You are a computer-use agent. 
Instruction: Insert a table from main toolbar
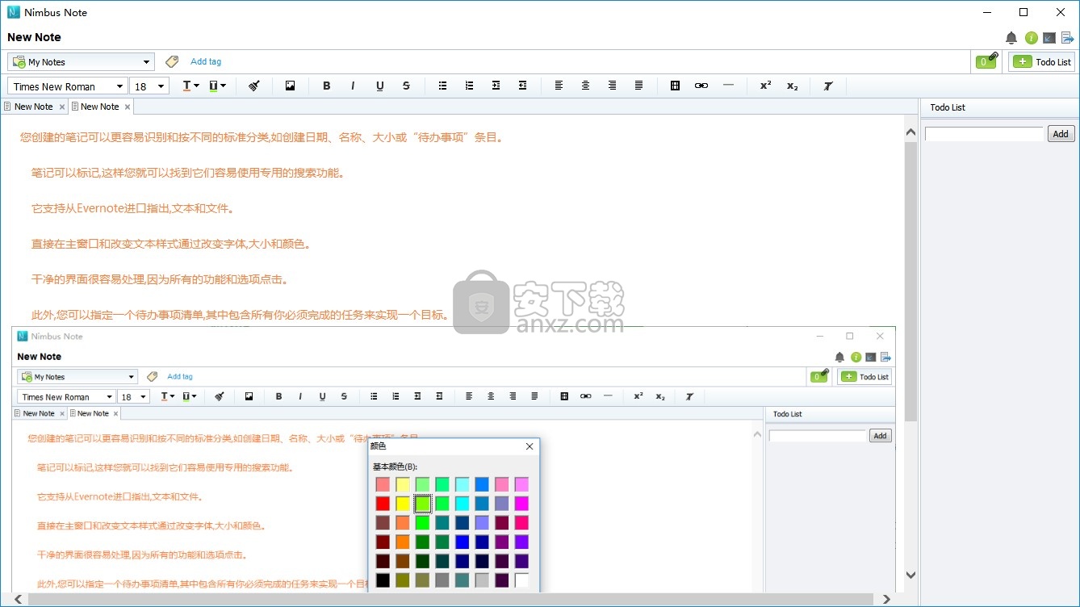click(675, 86)
